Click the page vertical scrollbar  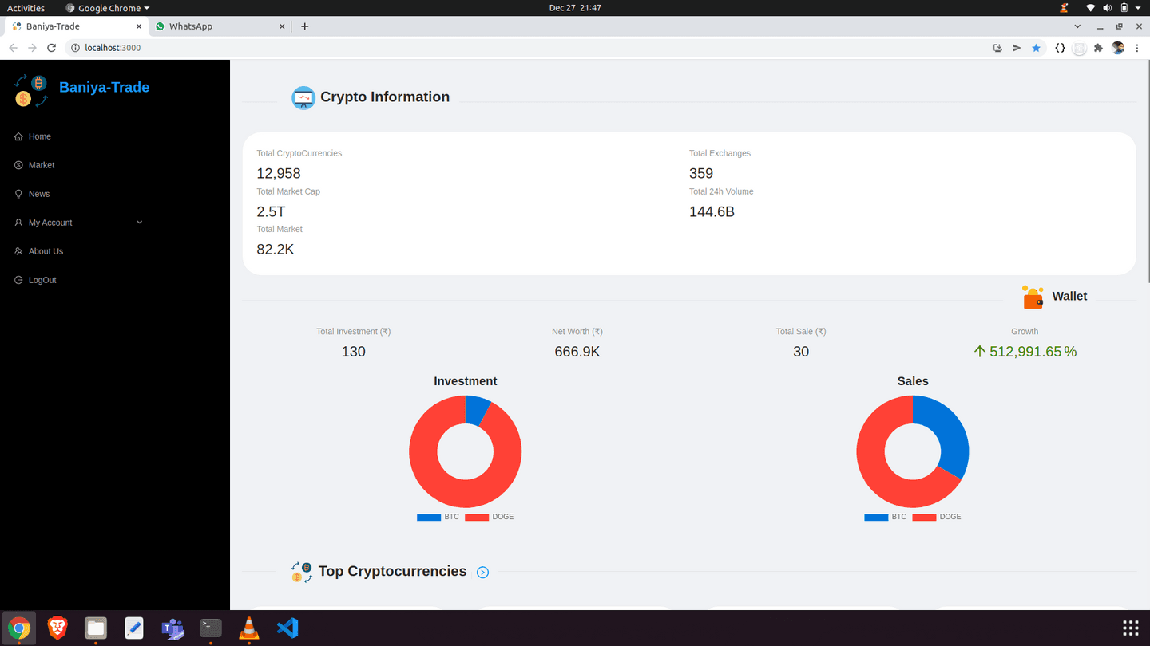tap(1148, 171)
